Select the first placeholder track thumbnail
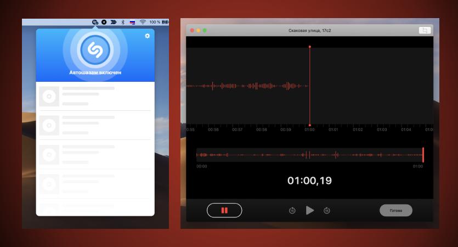 [x=49, y=96]
